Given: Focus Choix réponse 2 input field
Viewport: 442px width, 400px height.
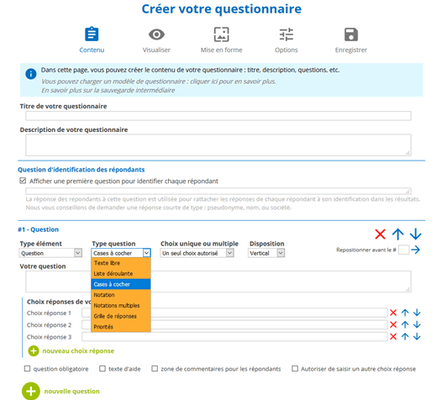Looking at the screenshot, I should click(234, 324).
